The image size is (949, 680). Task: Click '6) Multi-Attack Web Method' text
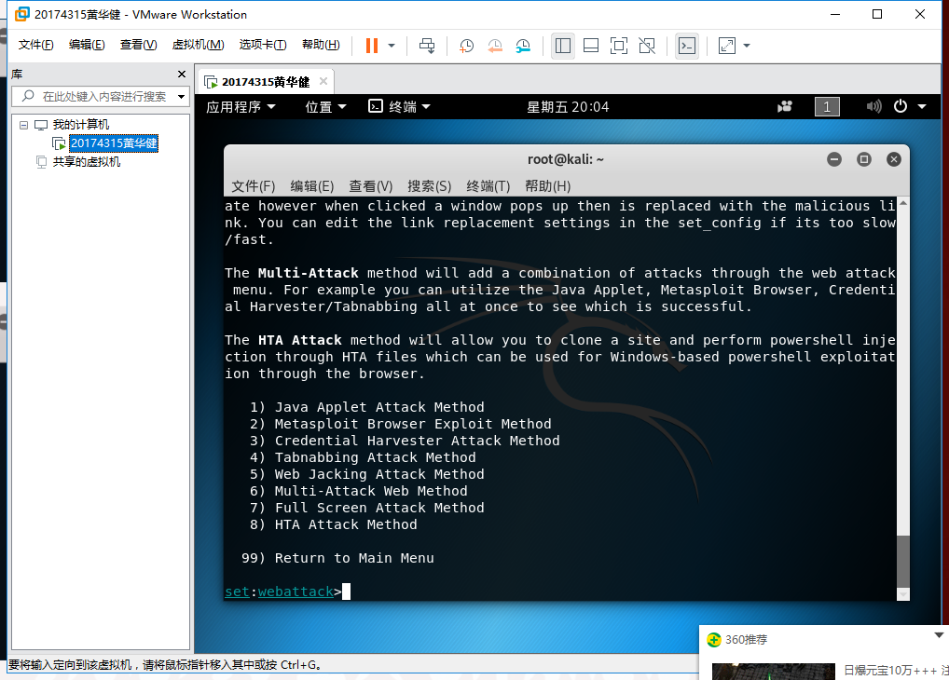point(358,491)
